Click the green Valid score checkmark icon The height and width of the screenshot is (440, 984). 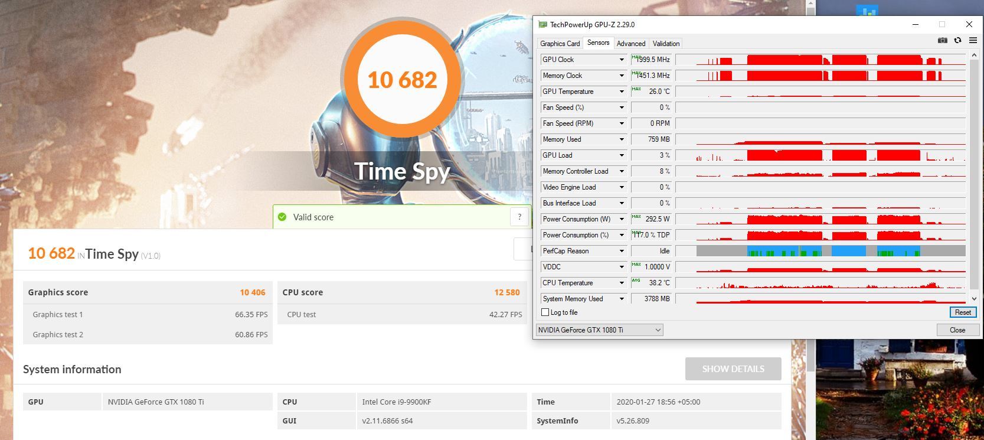tap(282, 217)
